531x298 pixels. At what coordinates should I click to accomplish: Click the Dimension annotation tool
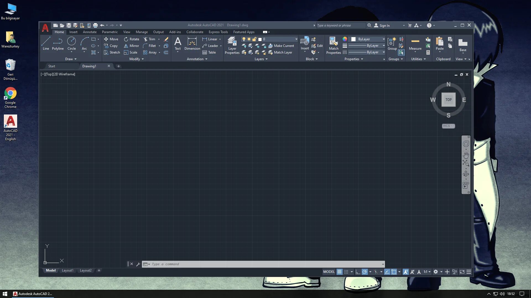(192, 43)
